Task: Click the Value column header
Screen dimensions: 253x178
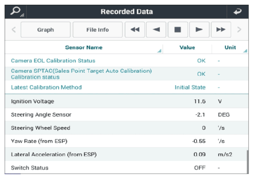Action: pos(187,47)
